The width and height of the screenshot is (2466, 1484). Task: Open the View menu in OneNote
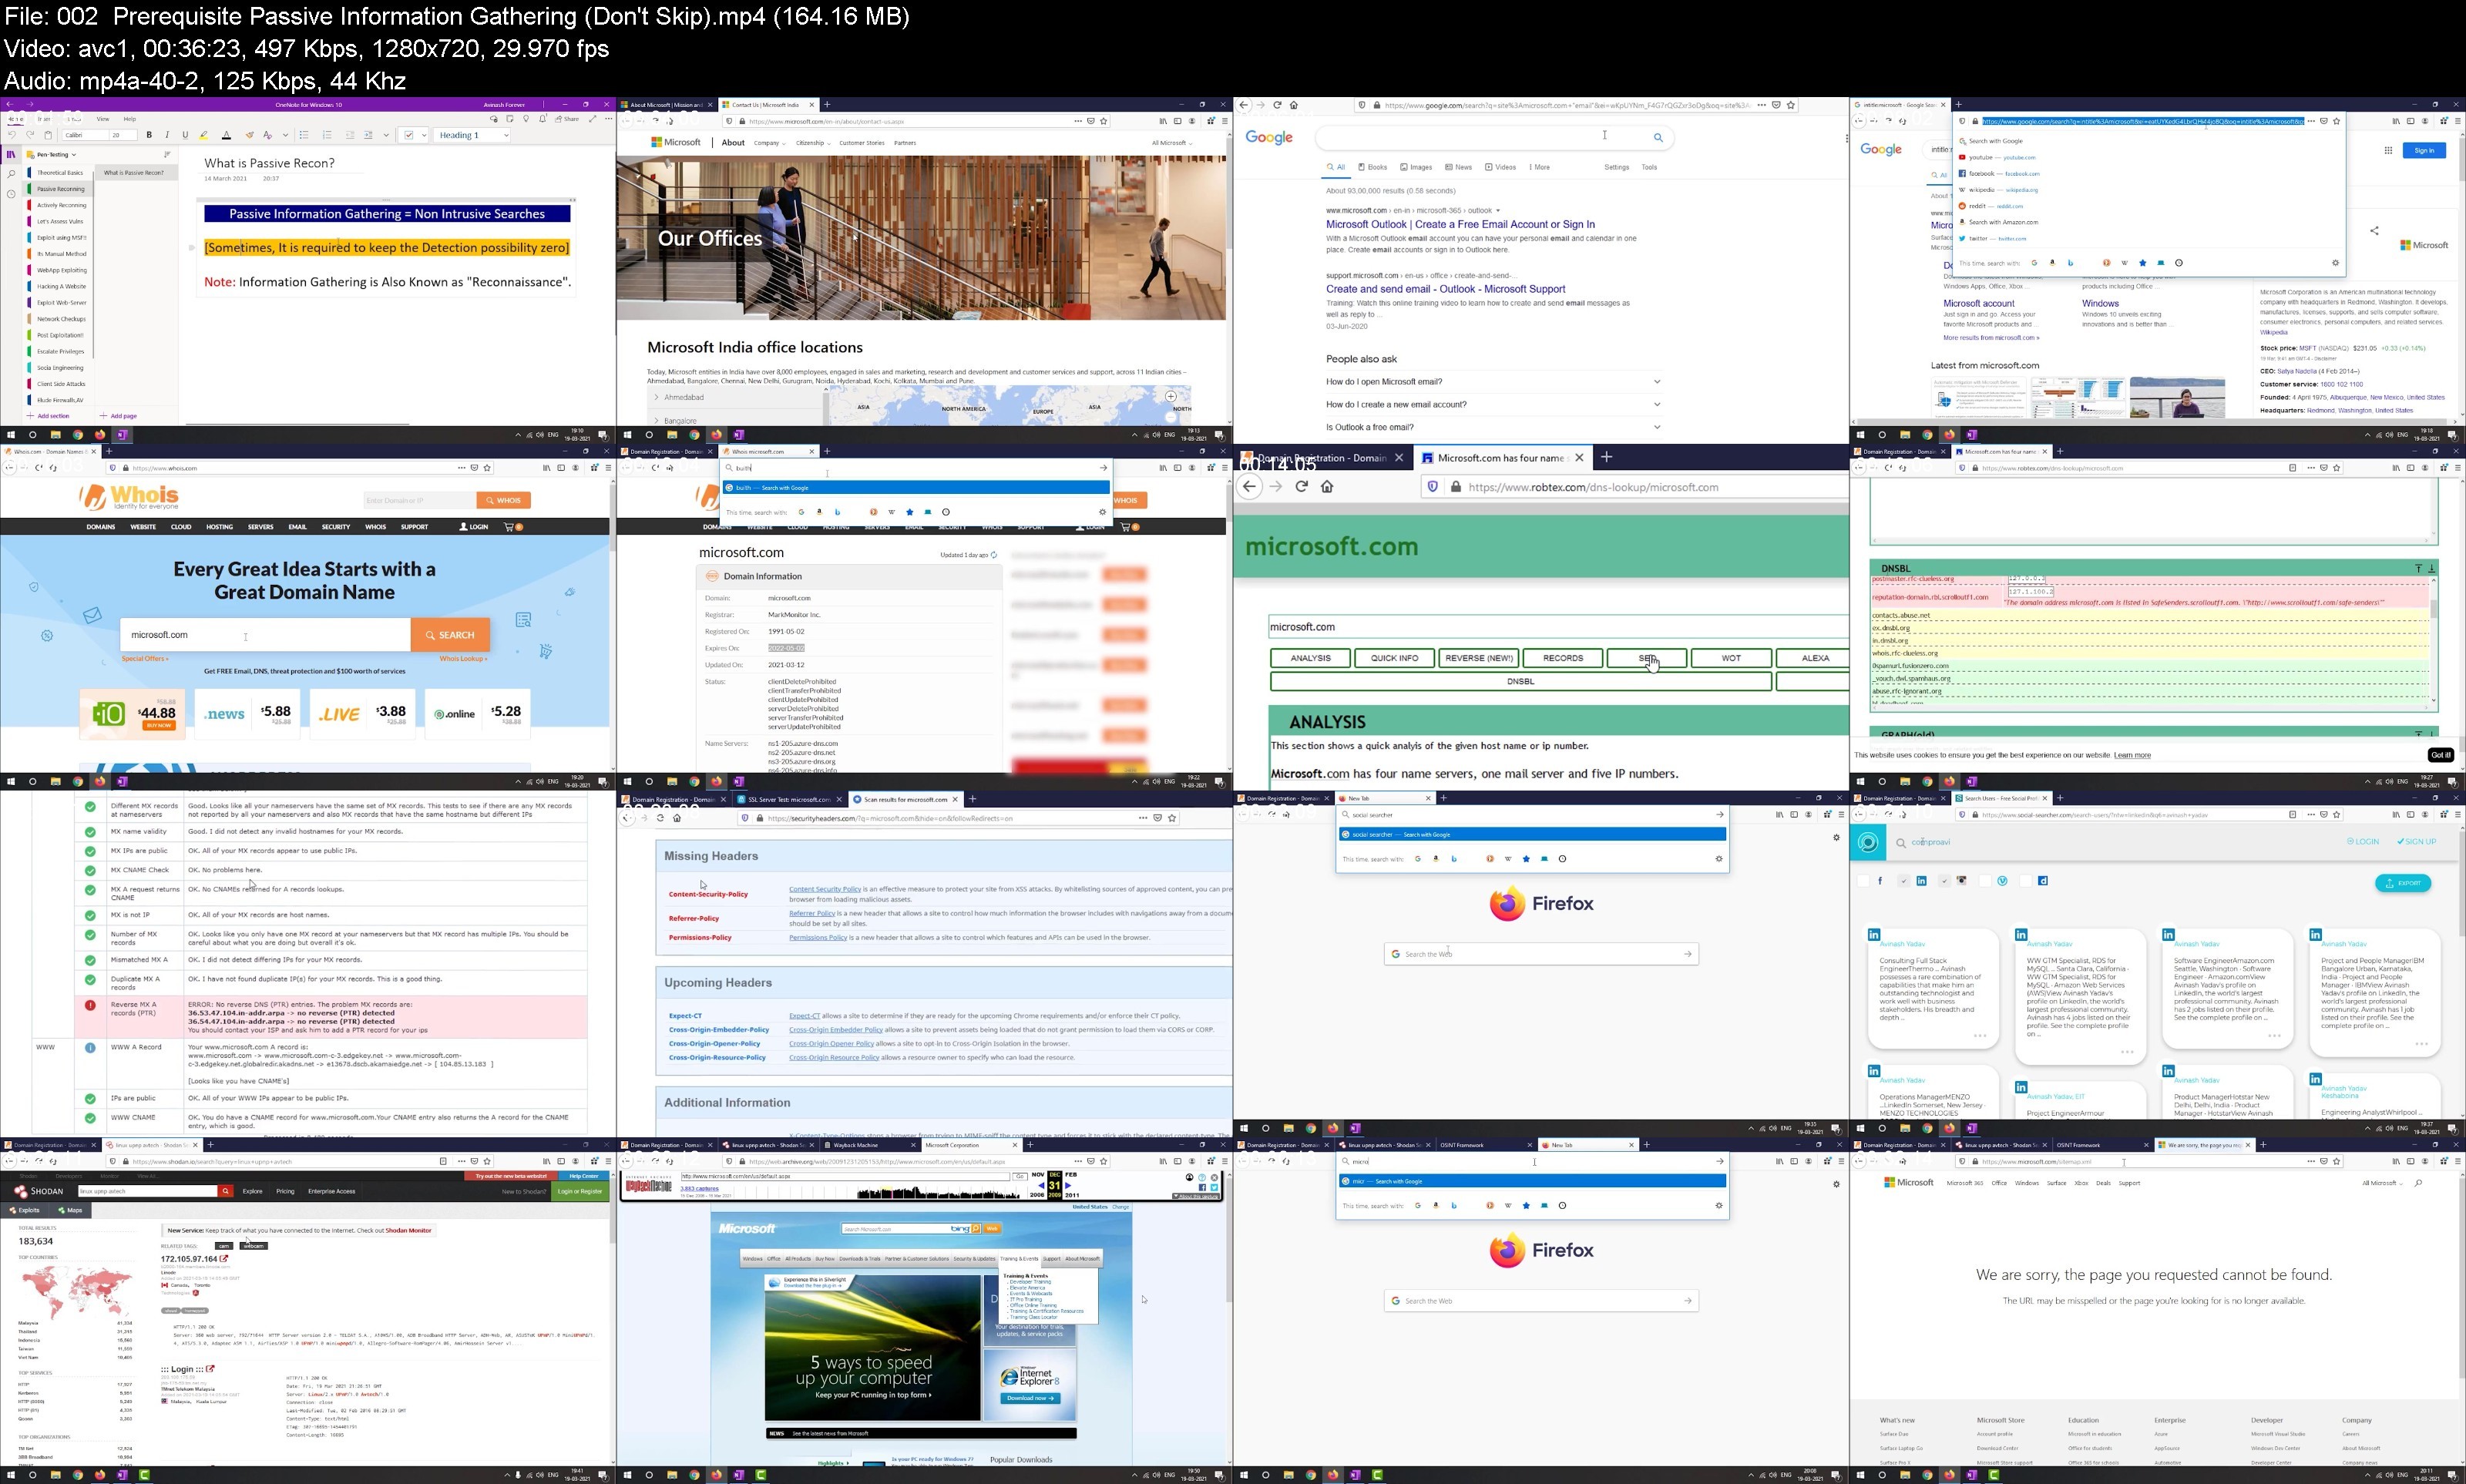[102, 119]
